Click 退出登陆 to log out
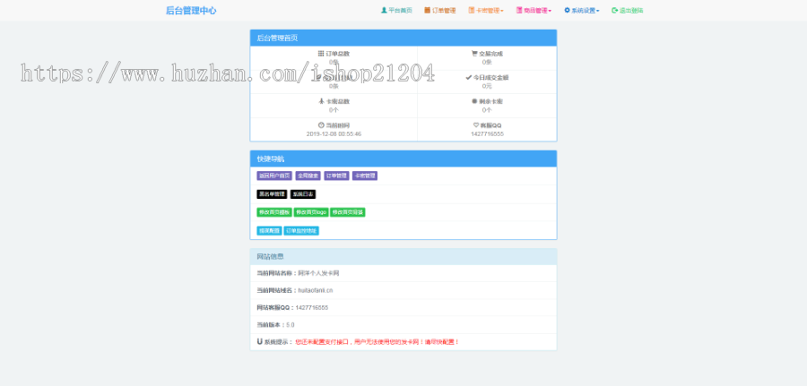807x386 pixels. pos(628,10)
